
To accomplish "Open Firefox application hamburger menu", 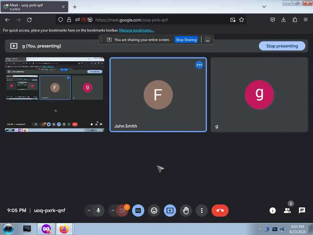I will coord(306,20).
